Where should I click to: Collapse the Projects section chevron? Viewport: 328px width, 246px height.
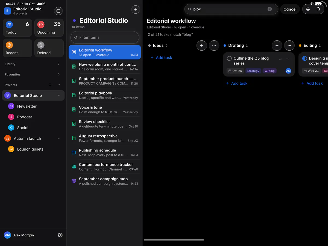pyautogui.click(x=59, y=85)
